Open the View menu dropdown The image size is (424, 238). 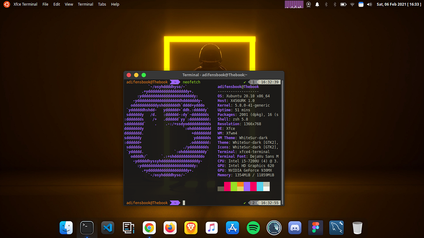pyautogui.click(x=69, y=4)
